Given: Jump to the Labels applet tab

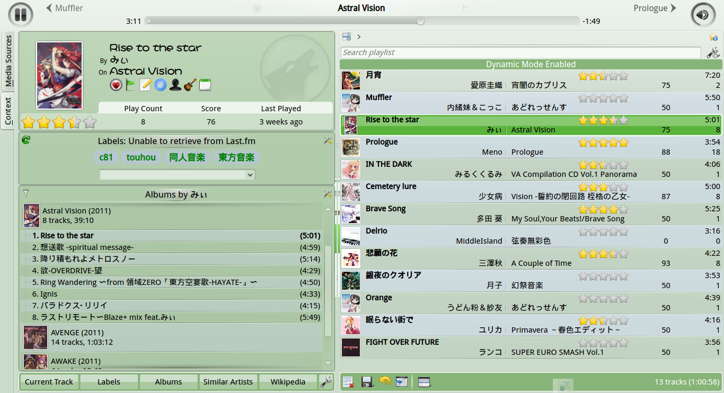Looking at the screenshot, I should point(109,381).
